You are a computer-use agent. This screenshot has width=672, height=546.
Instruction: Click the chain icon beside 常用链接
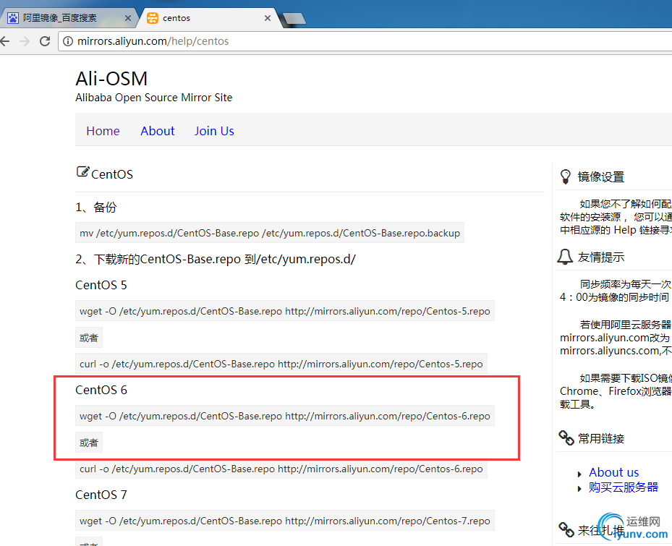tap(566, 438)
